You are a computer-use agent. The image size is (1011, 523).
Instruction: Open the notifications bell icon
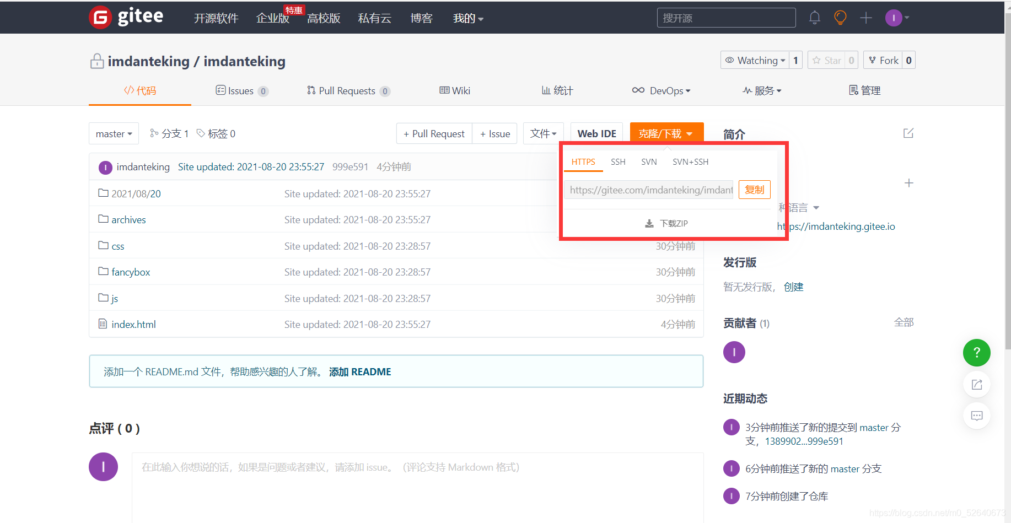(815, 18)
